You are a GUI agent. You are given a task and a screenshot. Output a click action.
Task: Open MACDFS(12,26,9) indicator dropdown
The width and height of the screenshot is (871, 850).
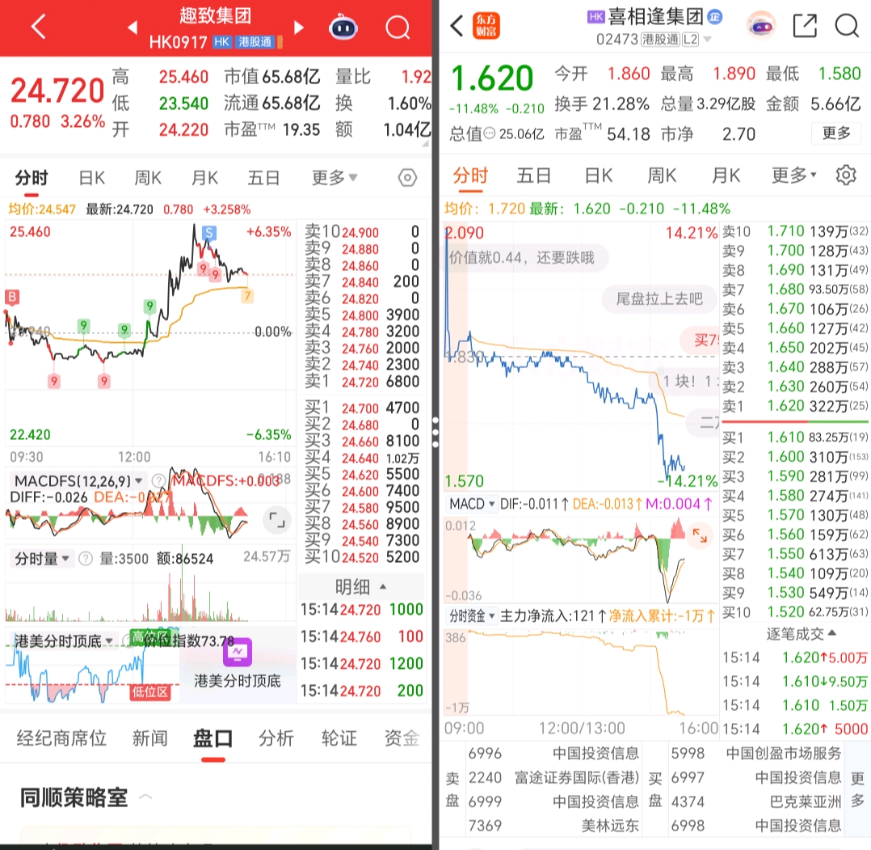78,481
